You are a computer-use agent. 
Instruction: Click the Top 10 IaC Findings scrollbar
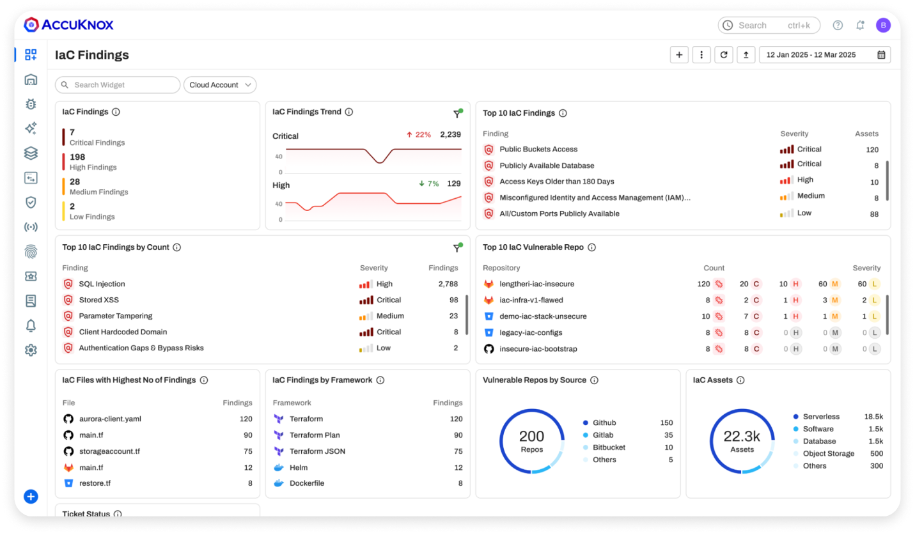887,182
